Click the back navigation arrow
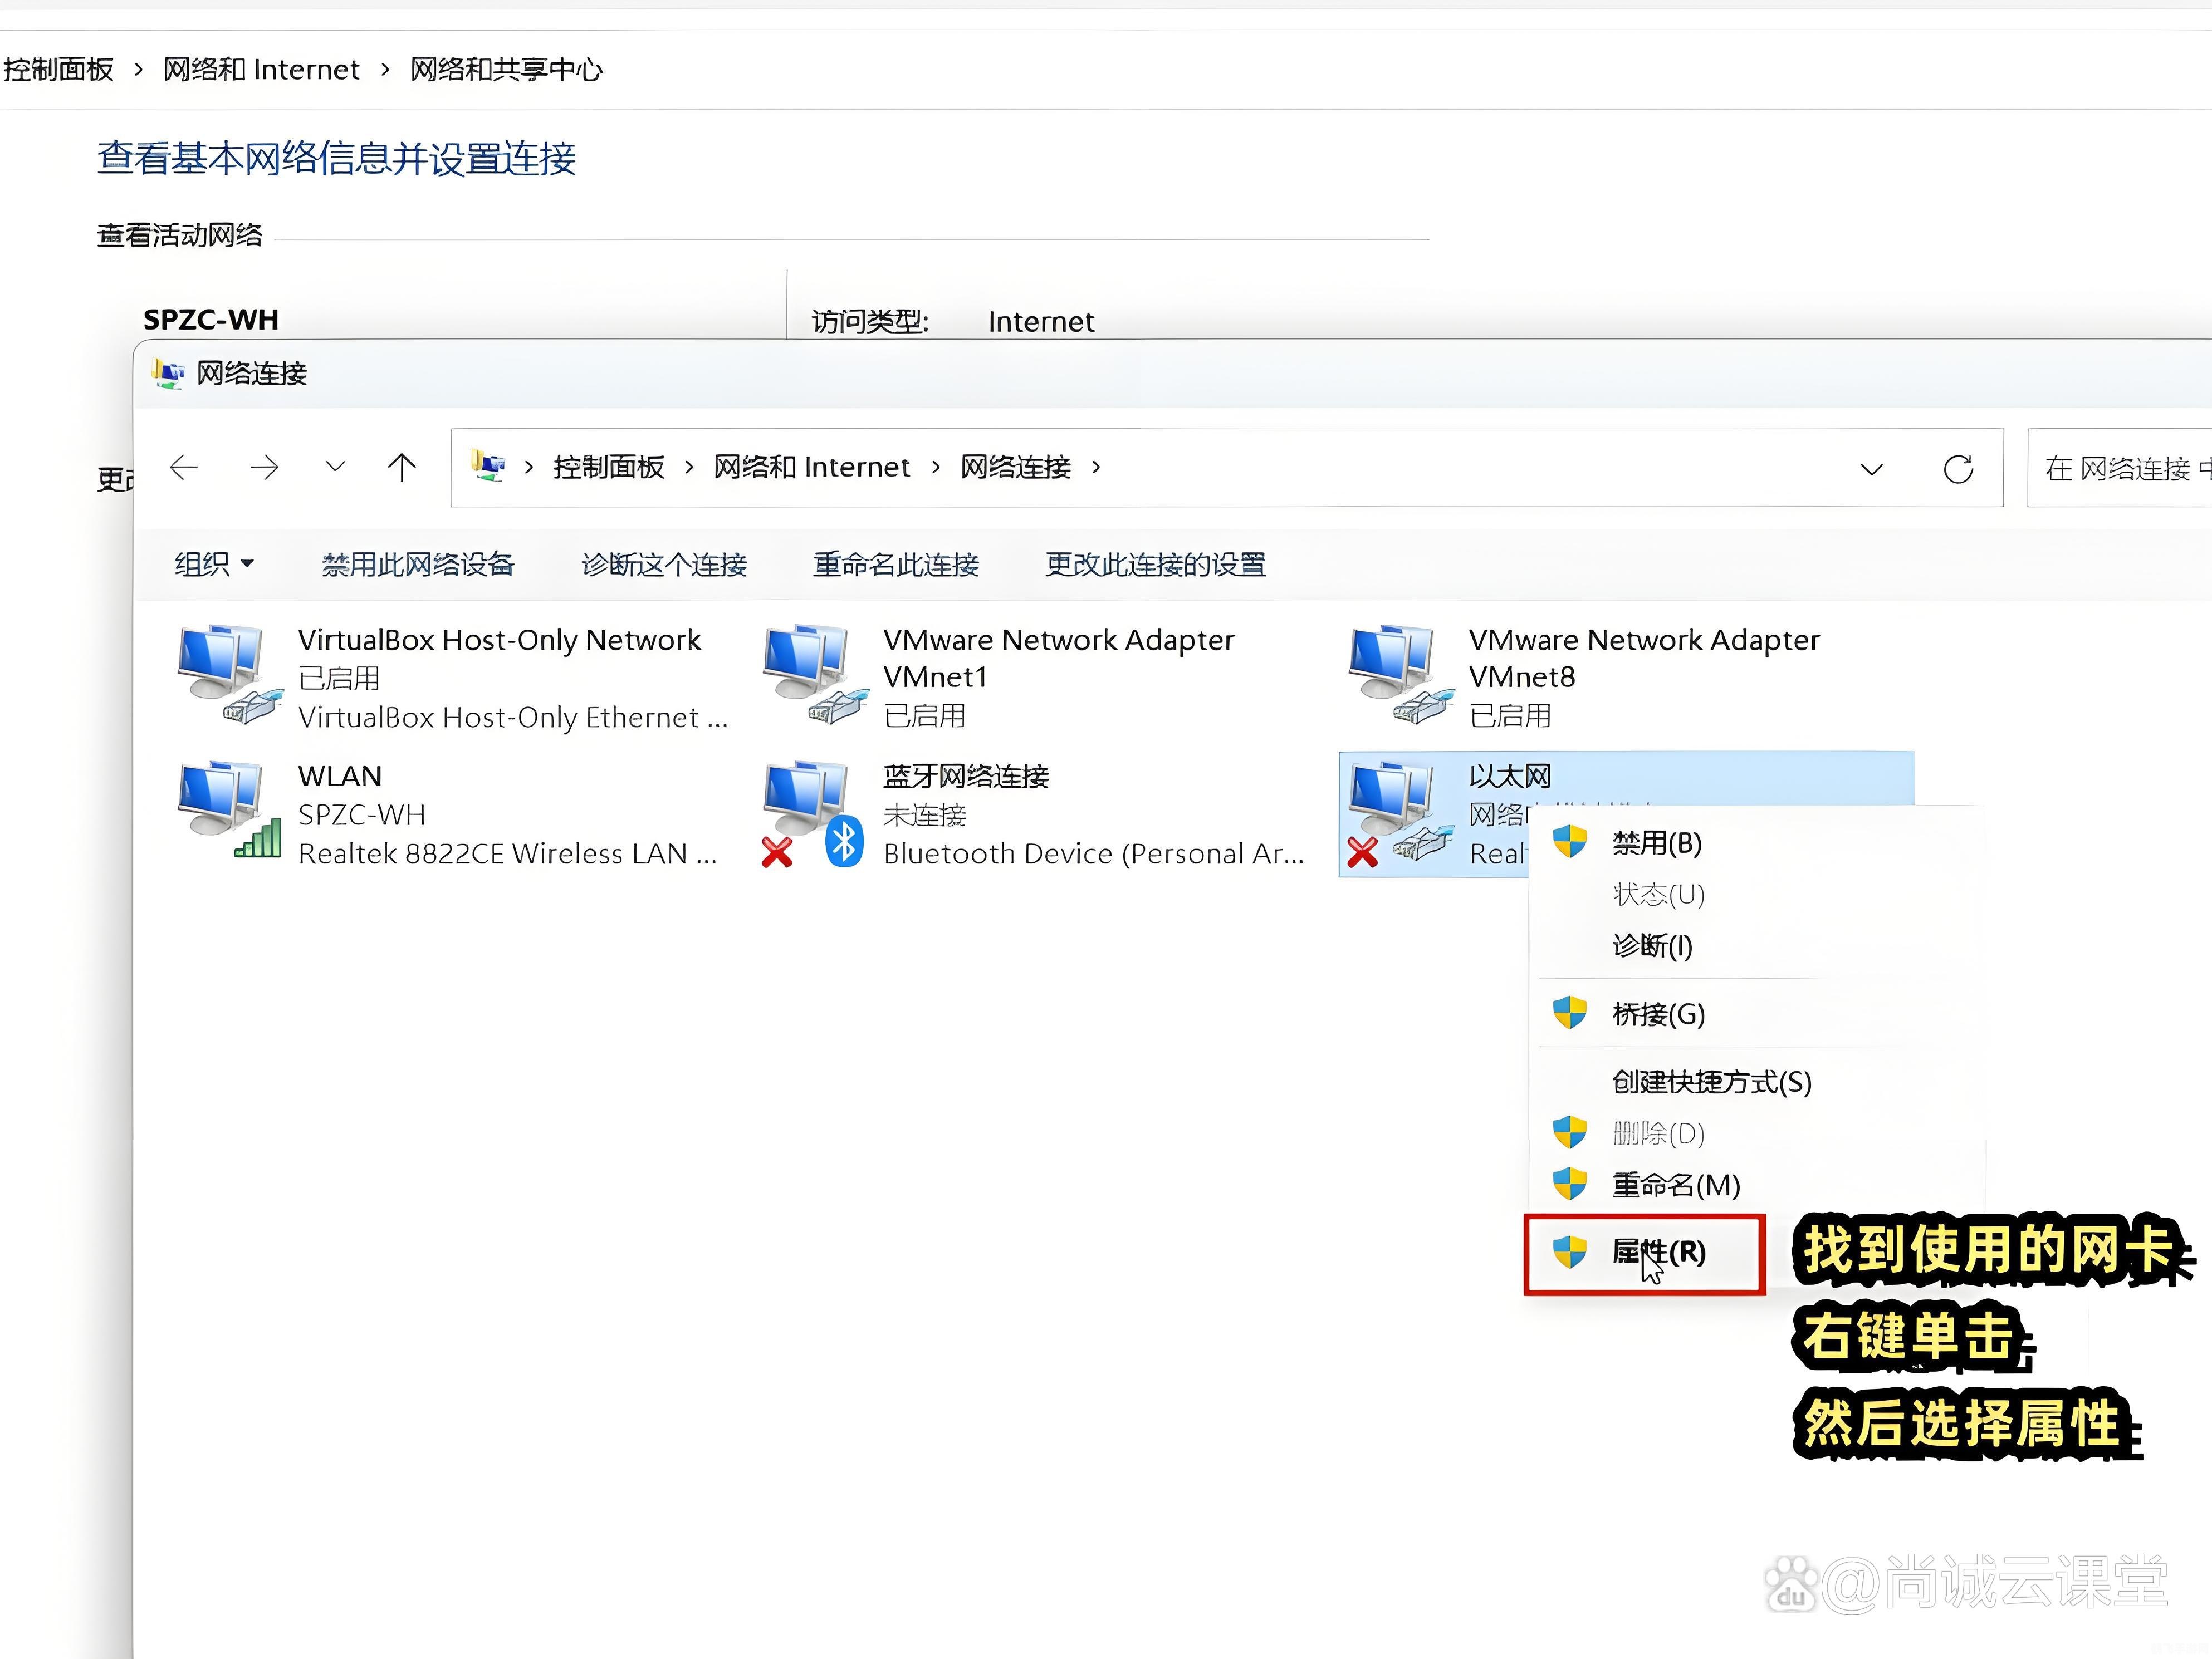The image size is (2212, 1659). (184, 468)
